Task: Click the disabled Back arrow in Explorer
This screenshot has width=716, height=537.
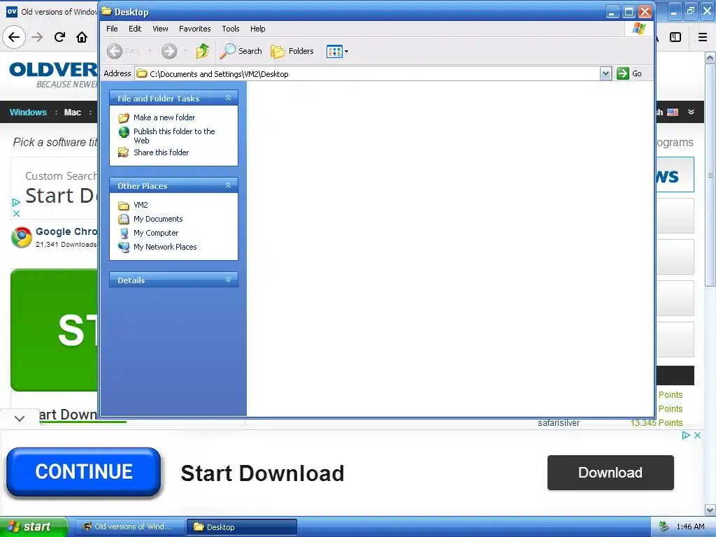Action: [115, 51]
